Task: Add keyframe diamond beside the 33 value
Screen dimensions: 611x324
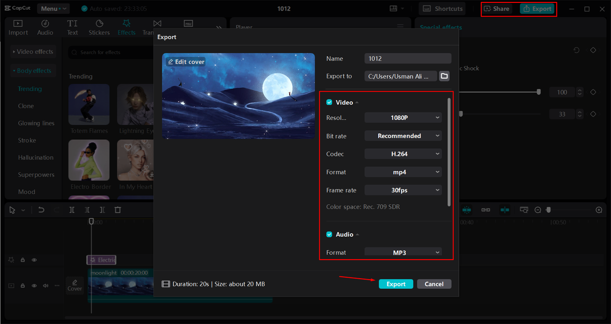Action: click(593, 114)
